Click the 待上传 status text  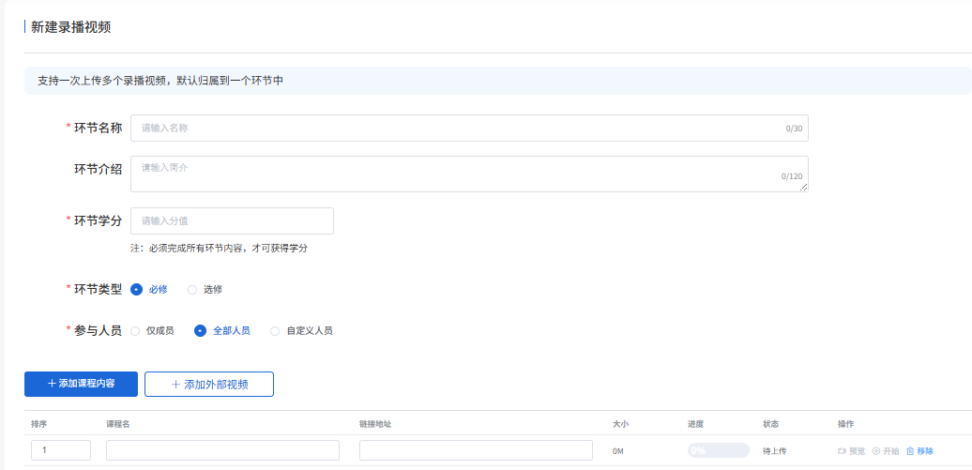pos(774,451)
